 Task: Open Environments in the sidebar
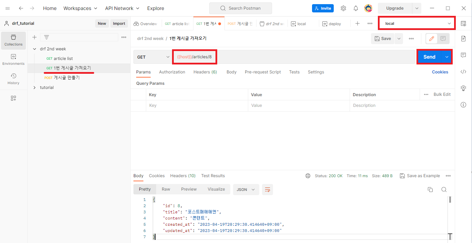pos(13,60)
